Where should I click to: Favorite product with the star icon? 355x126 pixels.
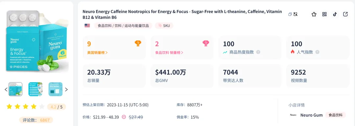(314, 14)
